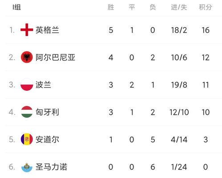Click Poland's 19/8 goal record
Viewport: 222px width, 178px height.
point(179,85)
